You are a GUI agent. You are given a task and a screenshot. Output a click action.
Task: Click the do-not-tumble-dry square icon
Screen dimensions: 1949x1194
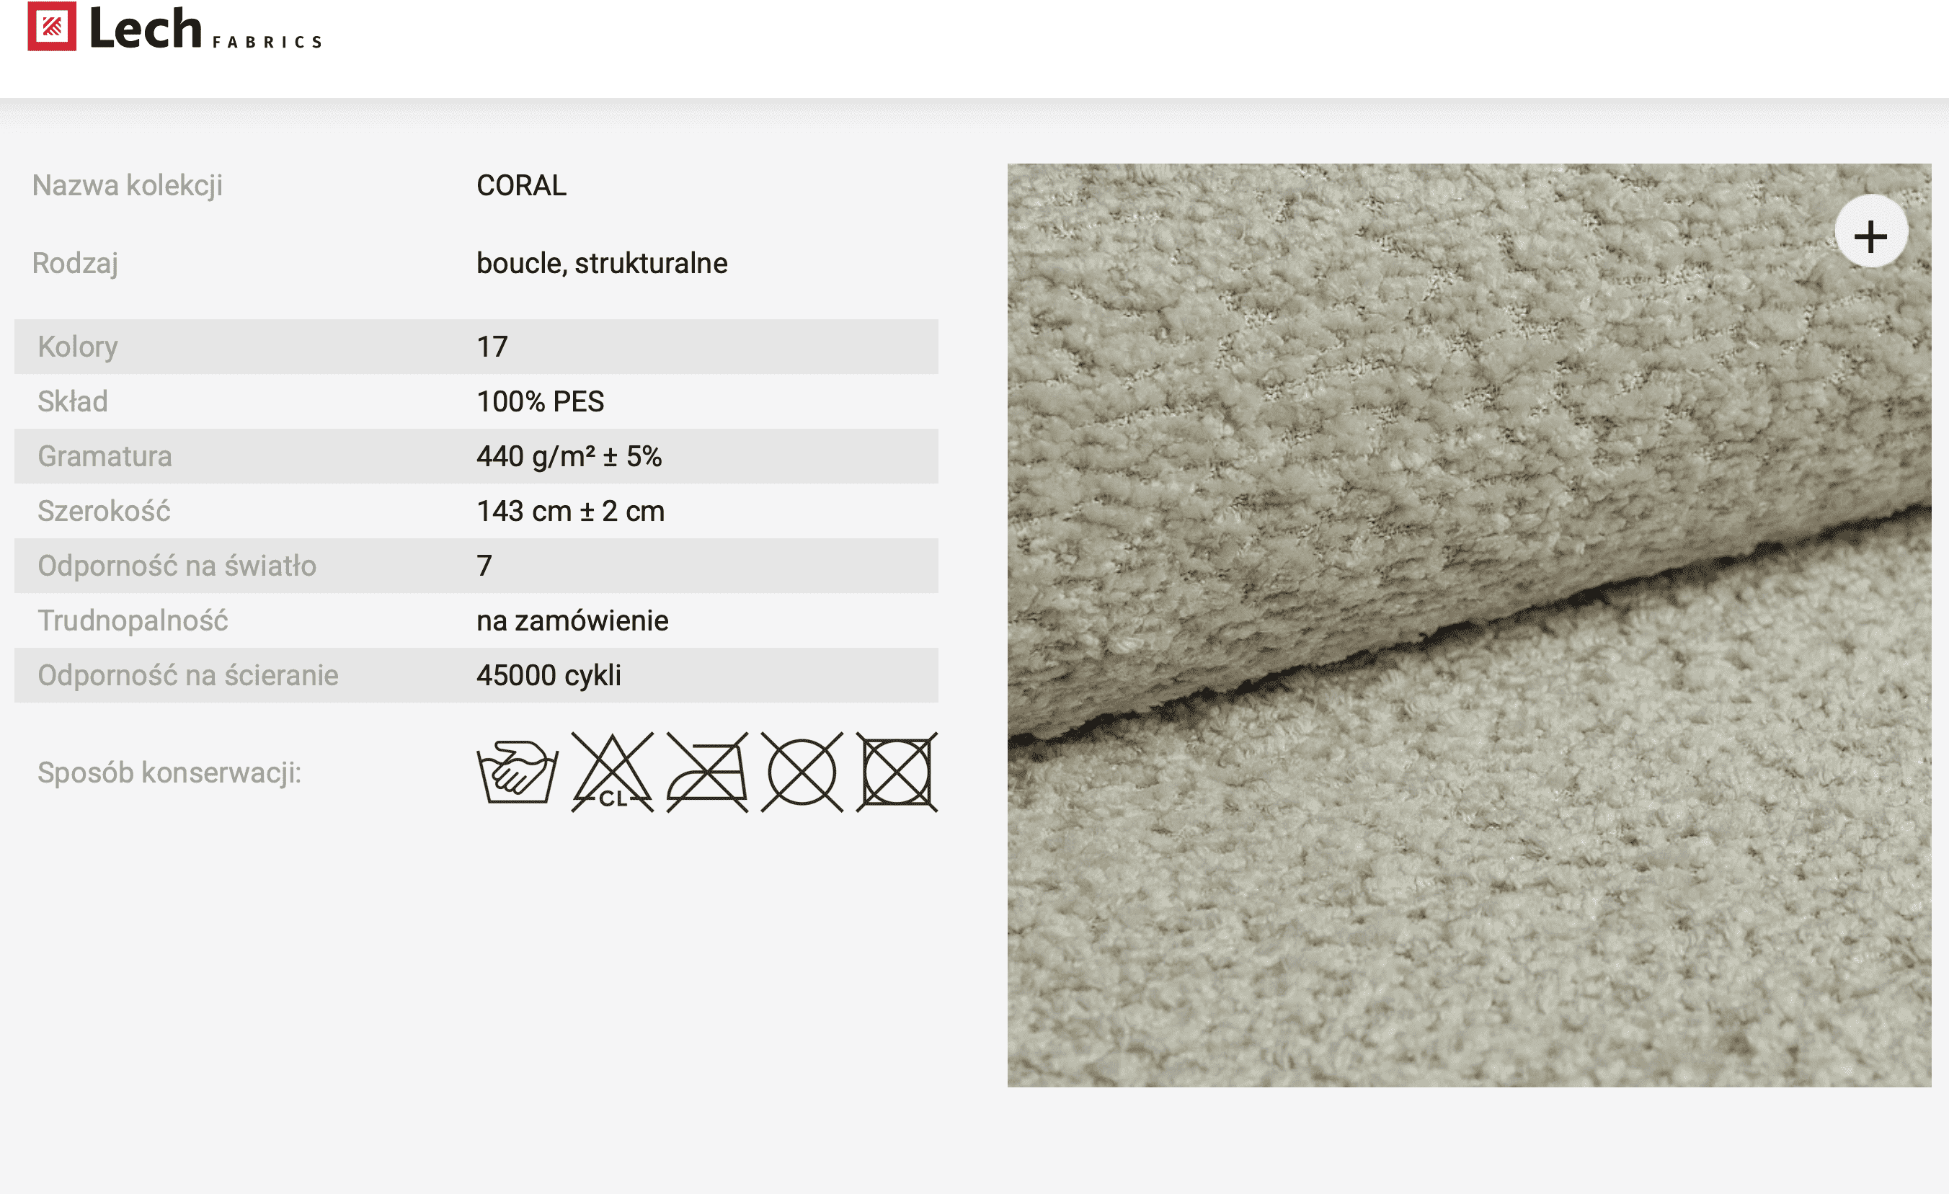pyautogui.click(x=897, y=772)
